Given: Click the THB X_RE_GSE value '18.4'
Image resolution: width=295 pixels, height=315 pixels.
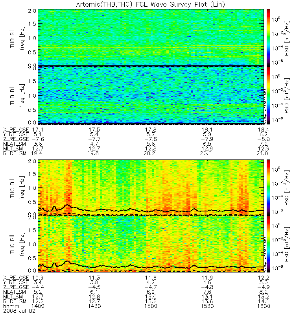Looking at the screenshot, I should tap(264, 130).
